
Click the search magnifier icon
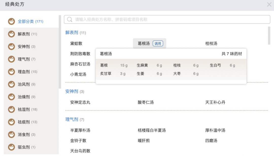70,19
